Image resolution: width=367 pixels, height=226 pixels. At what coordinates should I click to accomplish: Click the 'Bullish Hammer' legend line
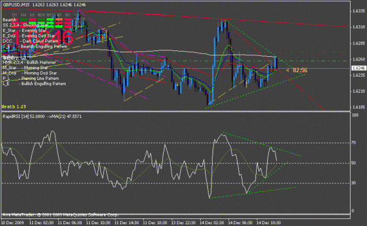[29, 62]
